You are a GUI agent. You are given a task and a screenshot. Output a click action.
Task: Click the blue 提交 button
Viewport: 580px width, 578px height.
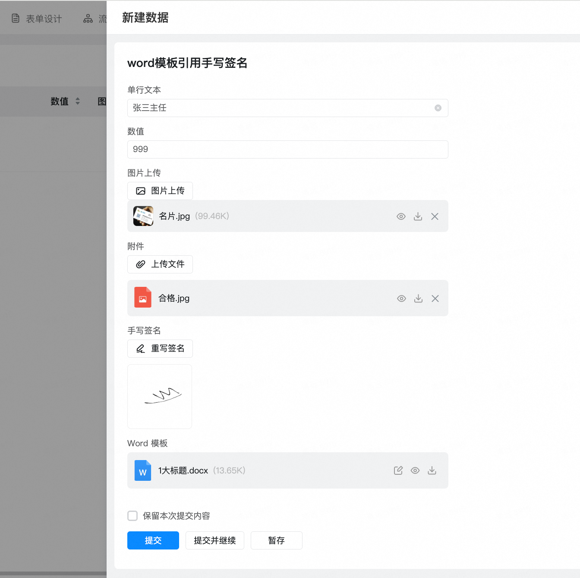(153, 540)
